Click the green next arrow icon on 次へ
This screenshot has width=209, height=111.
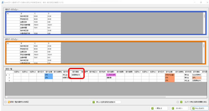pos(173,108)
